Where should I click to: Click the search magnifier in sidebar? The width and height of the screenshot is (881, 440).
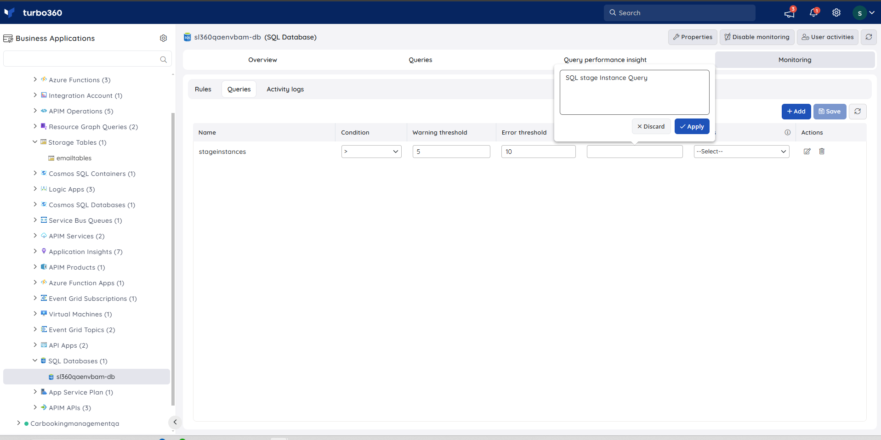163,59
